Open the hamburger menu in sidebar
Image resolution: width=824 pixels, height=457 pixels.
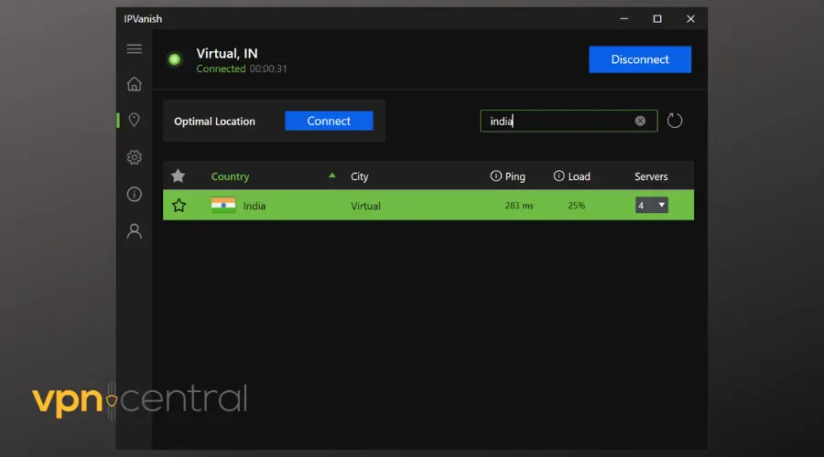coord(134,48)
